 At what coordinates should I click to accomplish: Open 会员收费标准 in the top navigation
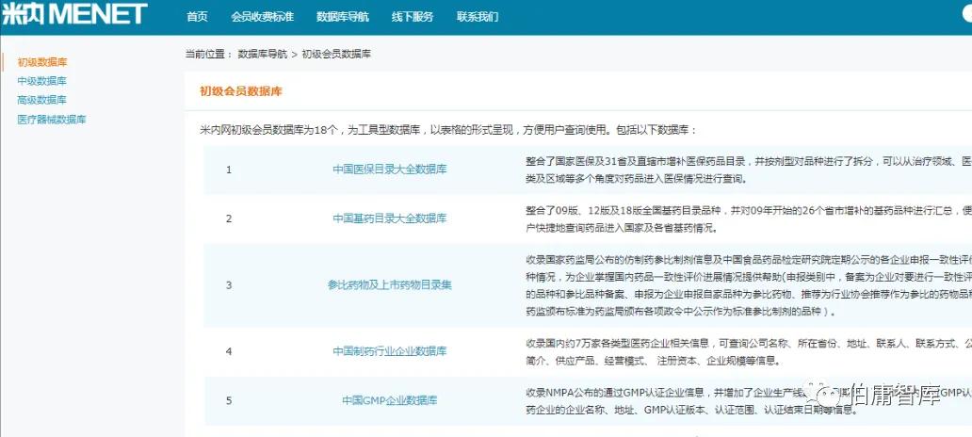click(x=262, y=17)
